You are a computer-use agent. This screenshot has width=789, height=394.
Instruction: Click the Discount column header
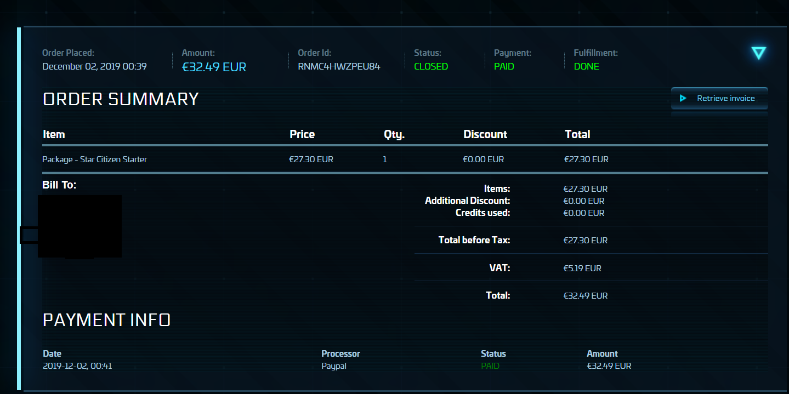[x=485, y=134]
